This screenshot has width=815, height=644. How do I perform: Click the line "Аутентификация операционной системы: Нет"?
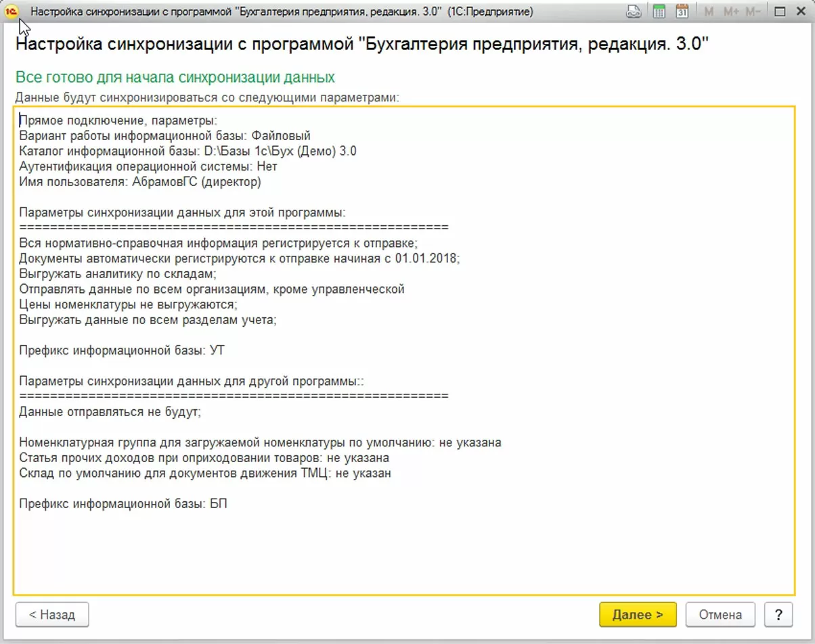148,166
